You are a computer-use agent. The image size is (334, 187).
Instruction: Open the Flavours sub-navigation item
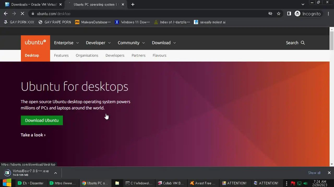159,55
